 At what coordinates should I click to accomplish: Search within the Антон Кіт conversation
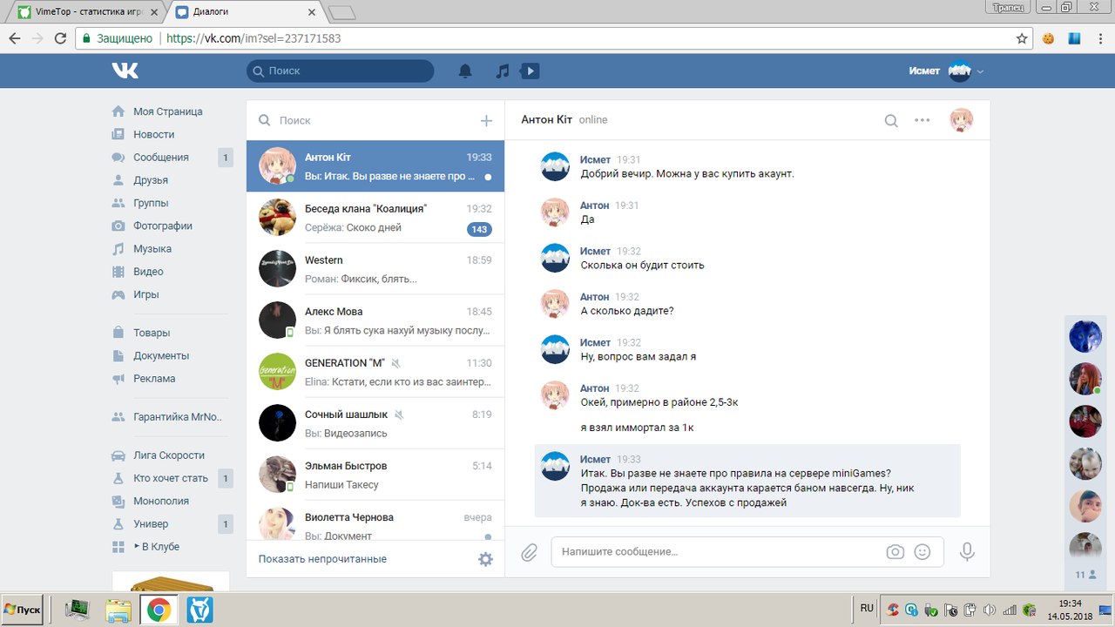(891, 120)
